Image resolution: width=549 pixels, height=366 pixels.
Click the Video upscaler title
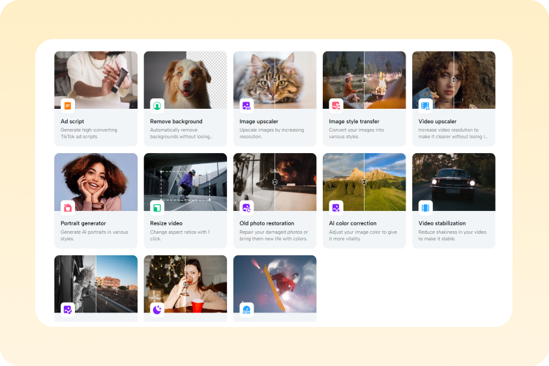click(x=438, y=121)
